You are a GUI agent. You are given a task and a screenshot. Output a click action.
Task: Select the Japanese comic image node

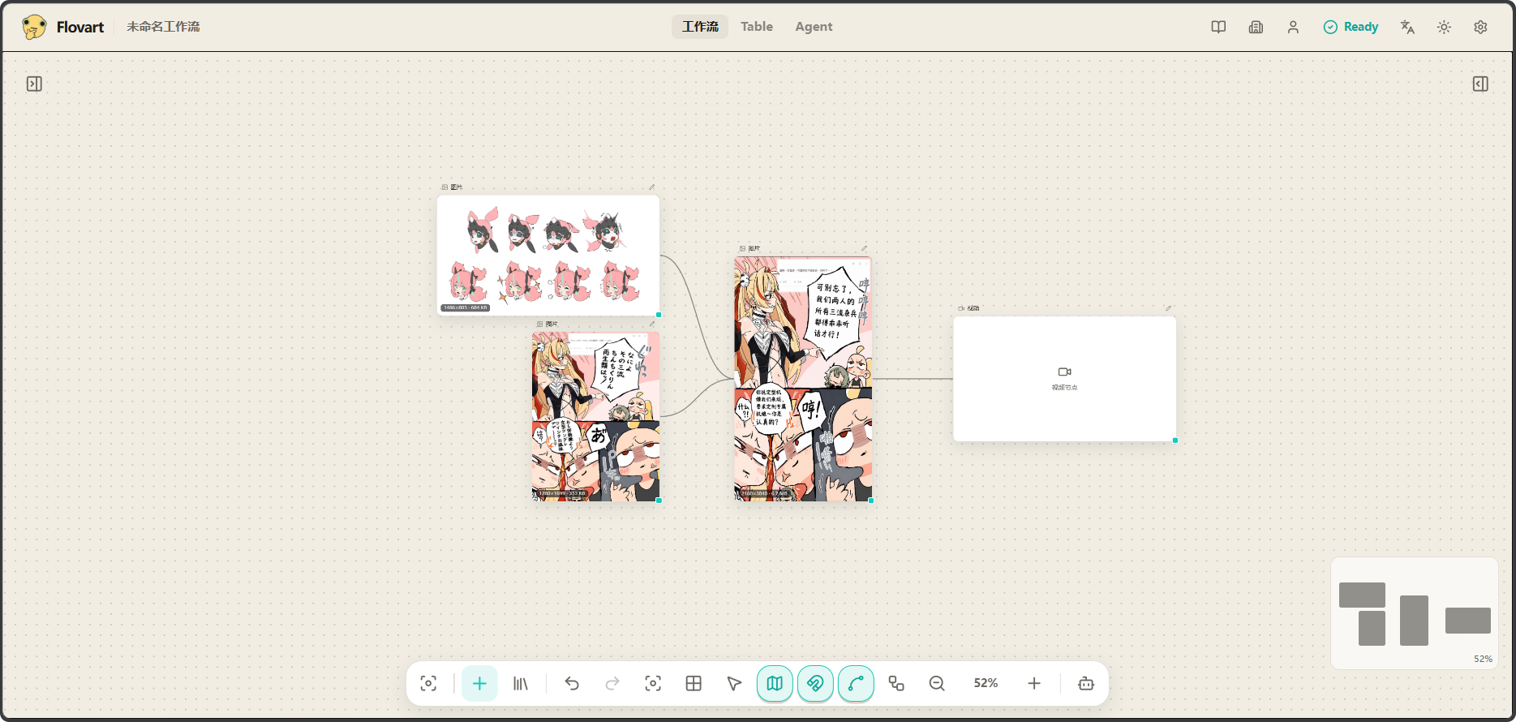click(x=595, y=416)
